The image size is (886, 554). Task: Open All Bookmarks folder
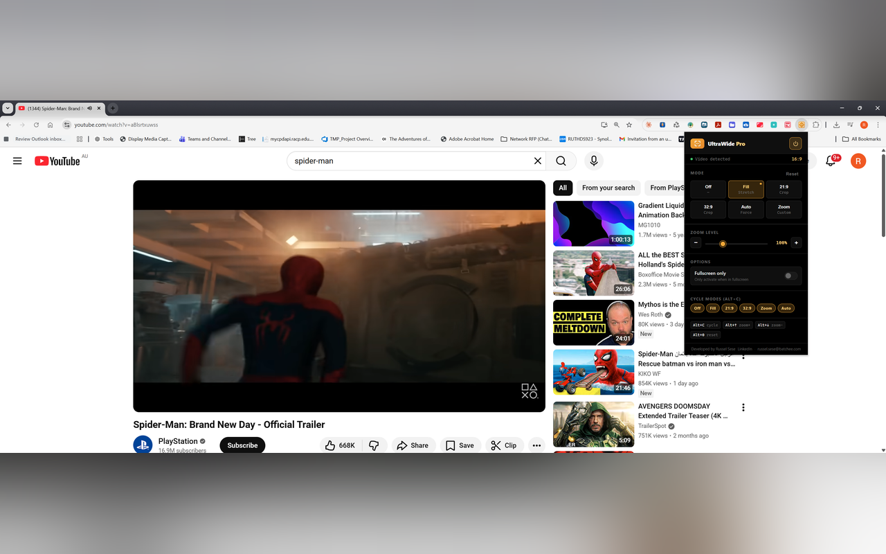pyautogui.click(x=862, y=139)
